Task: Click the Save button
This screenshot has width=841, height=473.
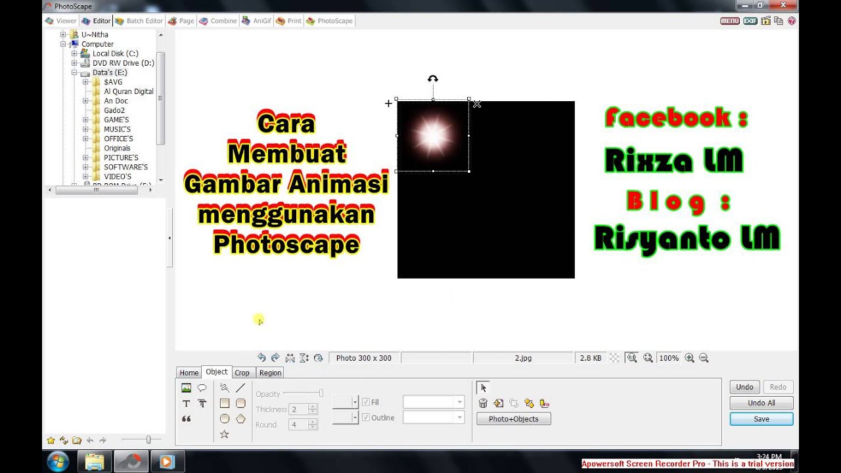Action: 761,419
